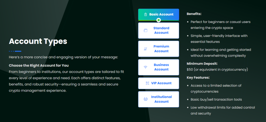Click the green dot under Basic Account
Viewport: 266px width, 122px height.
[x=159, y=20]
